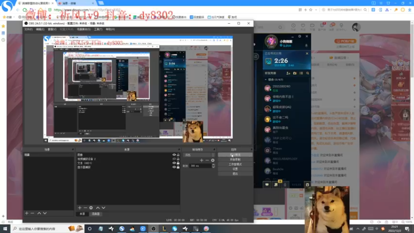Hide the 文本 (GDI+) source
414x233 pixels.
point(174,163)
